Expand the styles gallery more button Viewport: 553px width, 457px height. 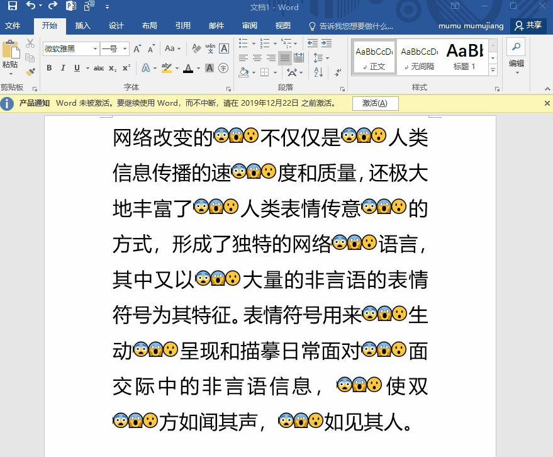(x=493, y=71)
